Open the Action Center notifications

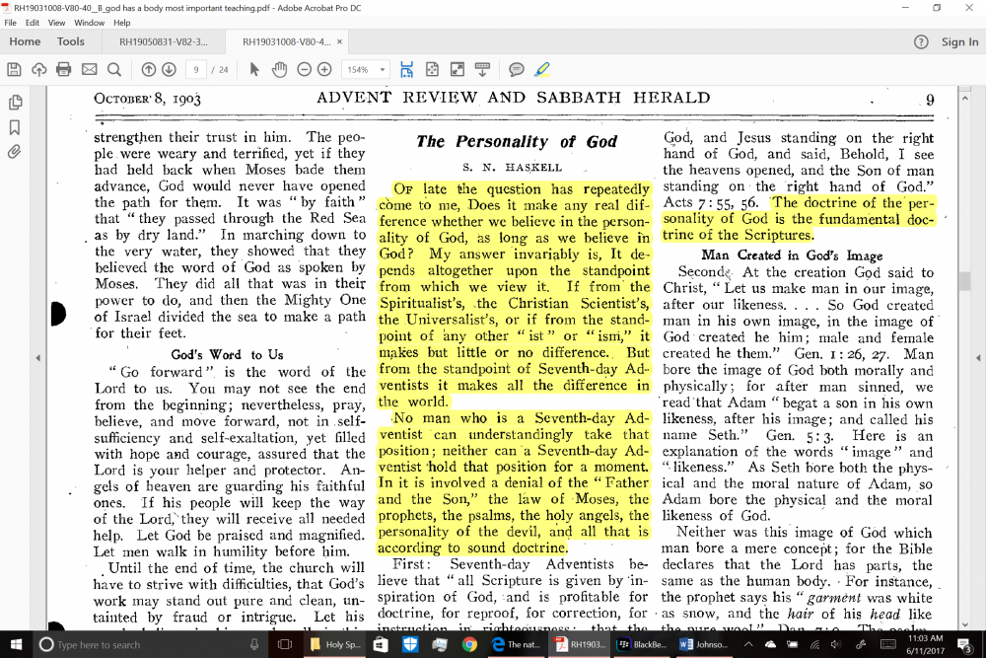tap(963, 644)
